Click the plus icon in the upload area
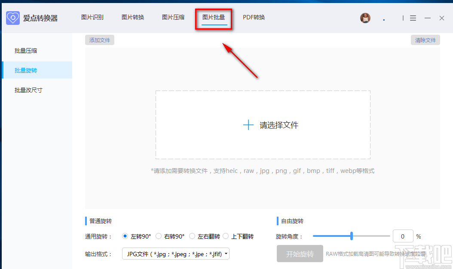The height and width of the screenshot is (269, 453). pos(248,125)
